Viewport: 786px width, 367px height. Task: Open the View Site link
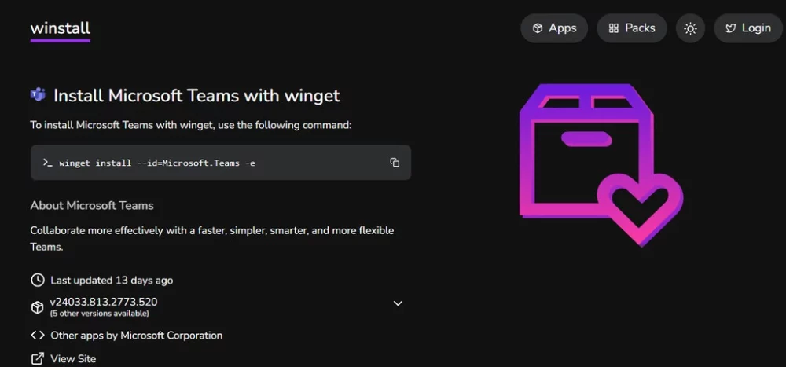(x=73, y=359)
